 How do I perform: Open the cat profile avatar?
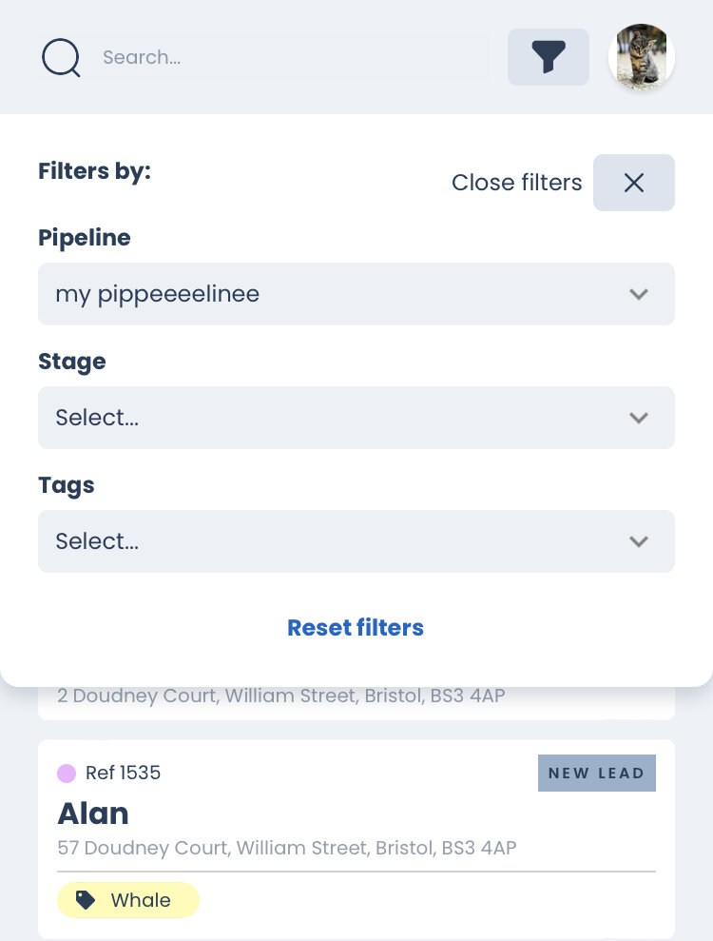click(642, 57)
